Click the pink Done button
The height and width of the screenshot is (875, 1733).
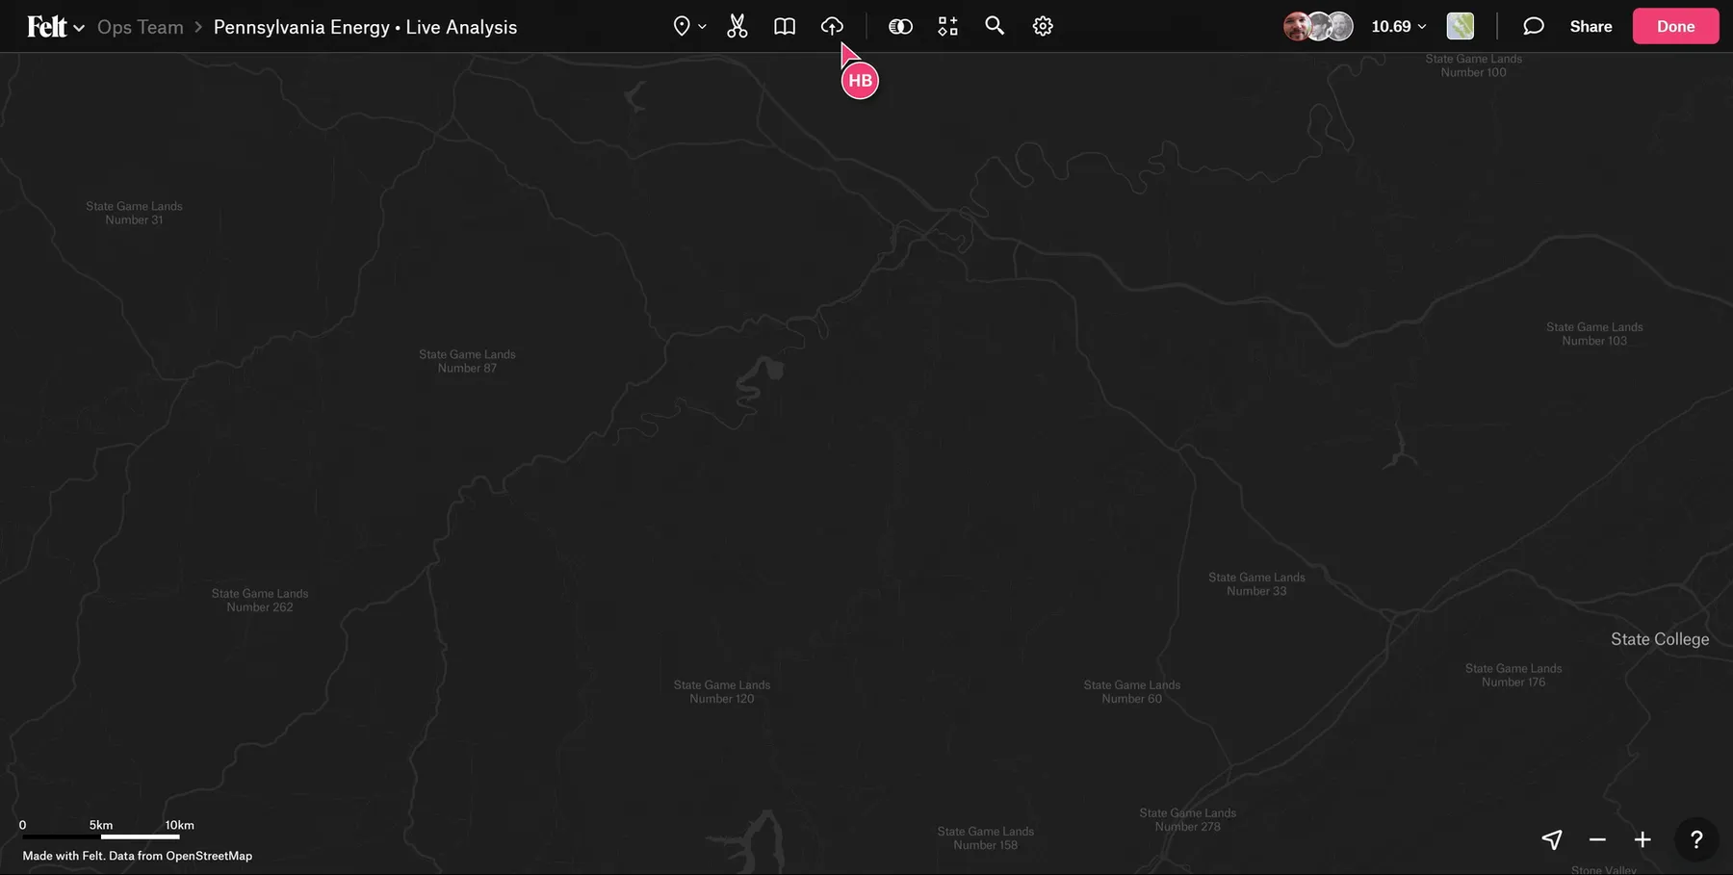(1675, 26)
